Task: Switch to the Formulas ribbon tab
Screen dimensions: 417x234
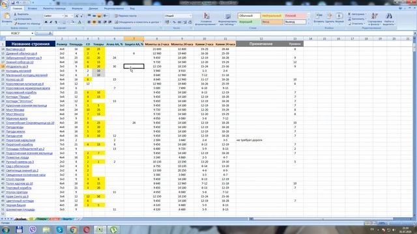Action: (x=77, y=8)
